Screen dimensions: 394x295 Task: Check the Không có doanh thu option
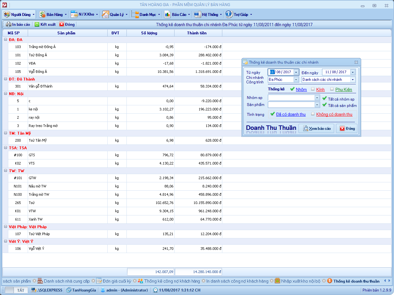pyautogui.click(x=313, y=114)
